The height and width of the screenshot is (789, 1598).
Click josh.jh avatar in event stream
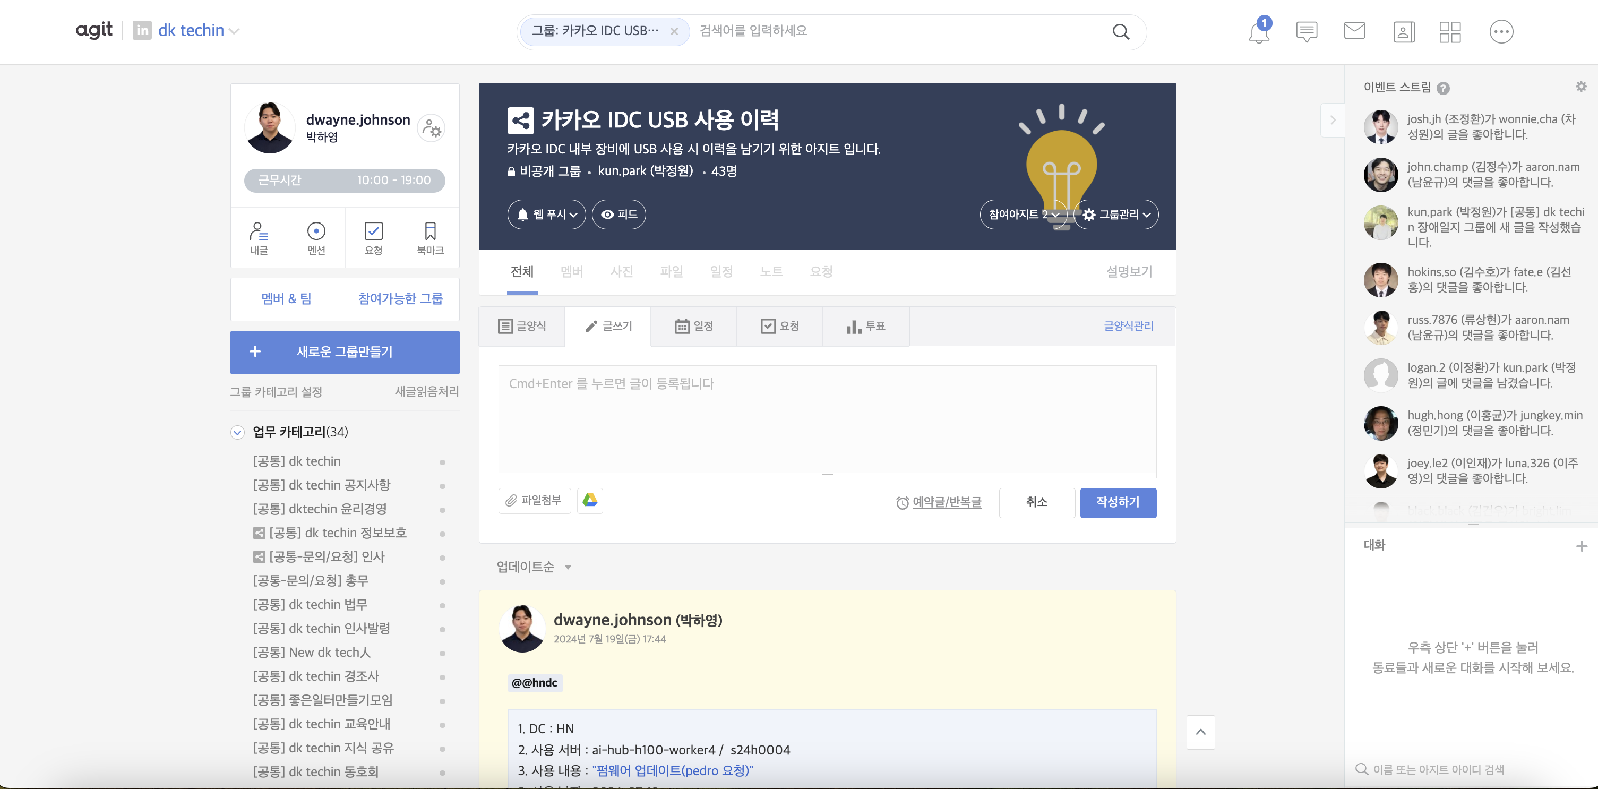1381,126
